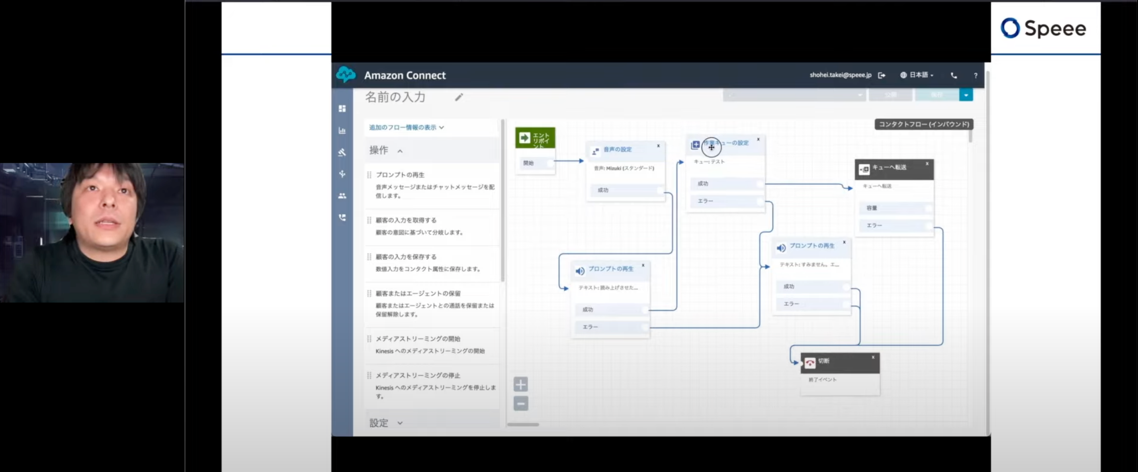Open the phone channels sidebar icon
Screen dimensions: 1138x472
coord(342,217)
